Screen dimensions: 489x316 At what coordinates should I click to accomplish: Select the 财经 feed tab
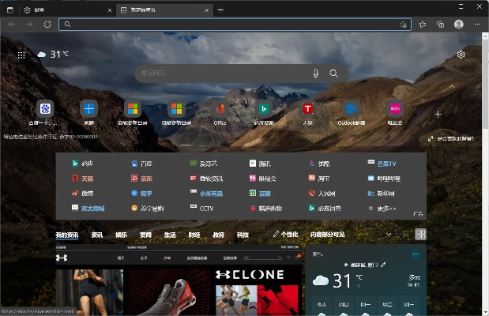pyautogui.click(x=194, y=235)
